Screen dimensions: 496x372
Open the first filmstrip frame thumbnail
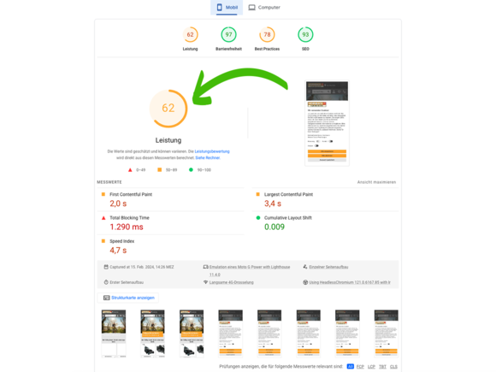pos(114,334)
